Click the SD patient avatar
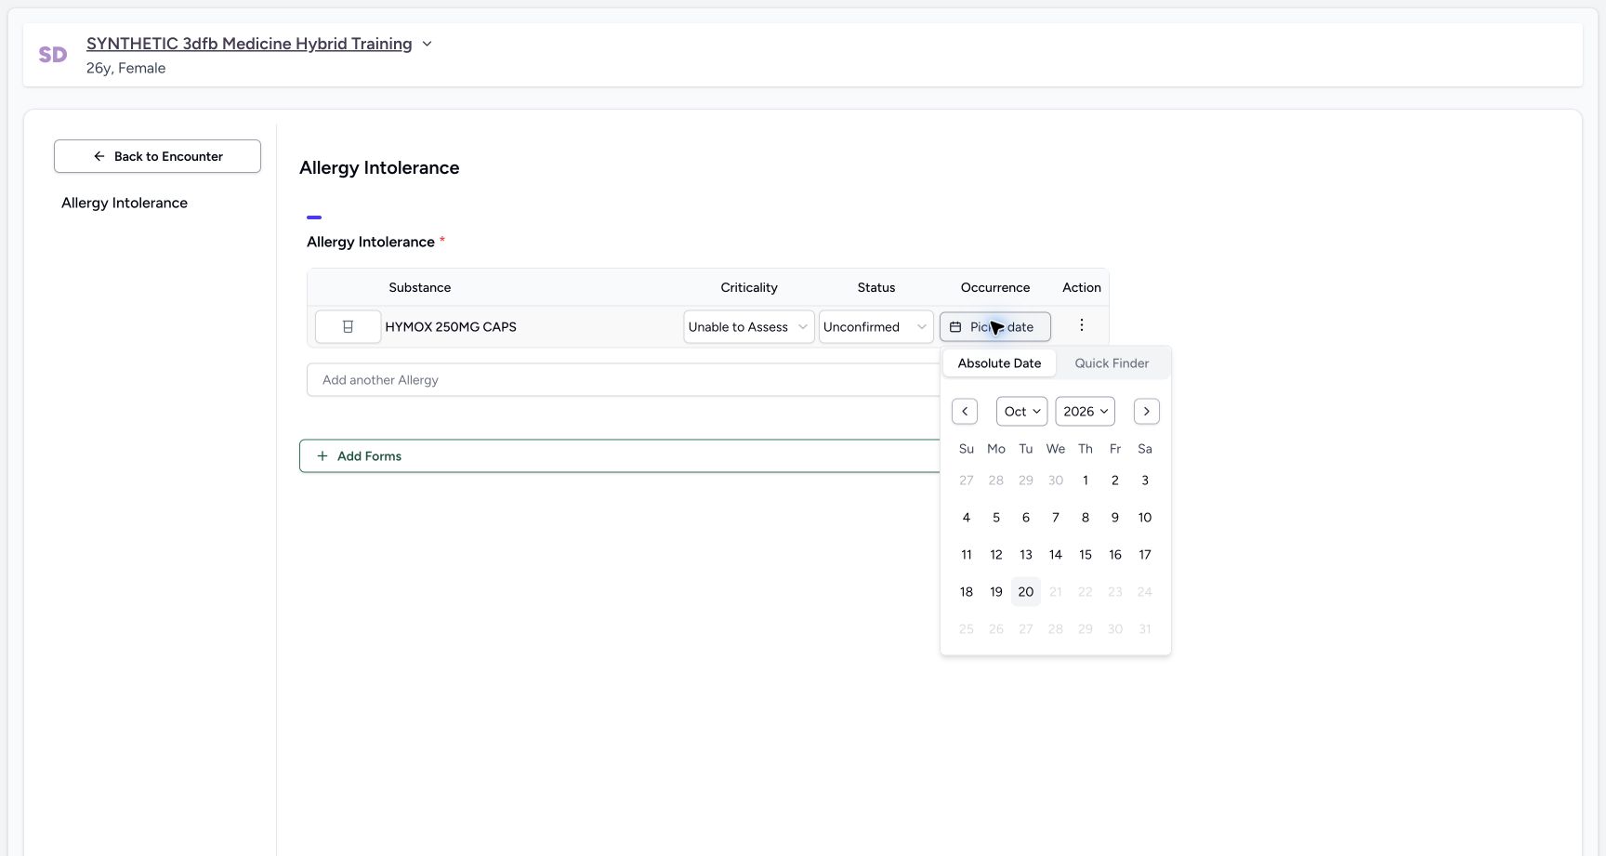1606x856 pixels. coord(53,55)
